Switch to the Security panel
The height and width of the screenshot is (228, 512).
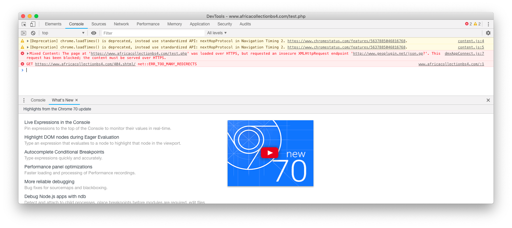[225, 24]
